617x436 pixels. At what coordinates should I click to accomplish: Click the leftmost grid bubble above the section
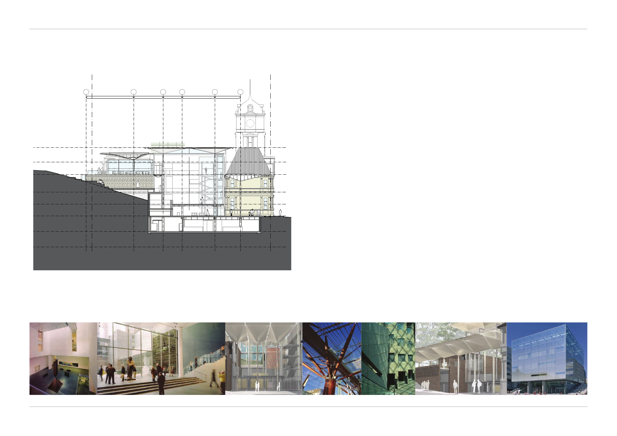coord(86,92)
